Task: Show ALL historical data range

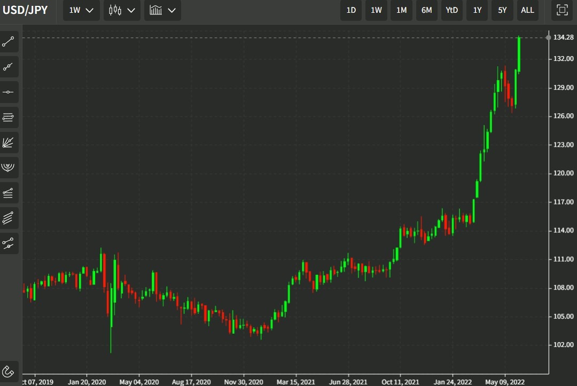Action: tap(527, 10)
